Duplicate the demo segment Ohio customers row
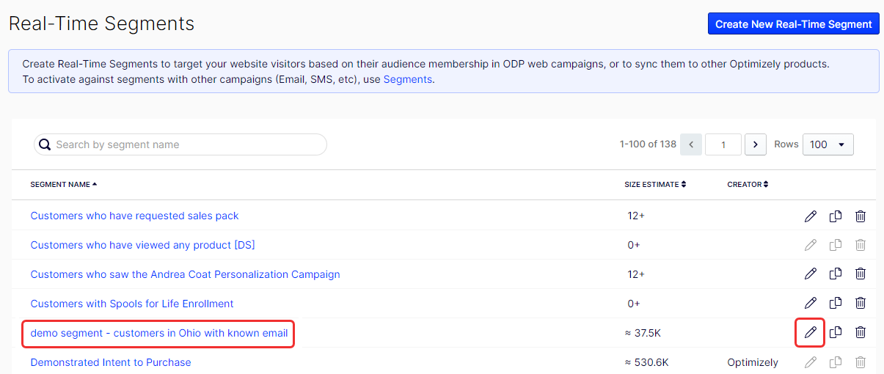884x374 pixels. coord(836,333)
